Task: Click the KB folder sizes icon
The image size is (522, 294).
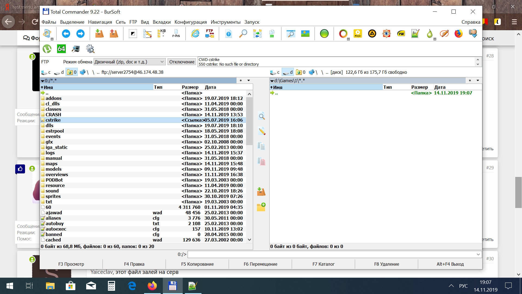Action: (162, 34)
